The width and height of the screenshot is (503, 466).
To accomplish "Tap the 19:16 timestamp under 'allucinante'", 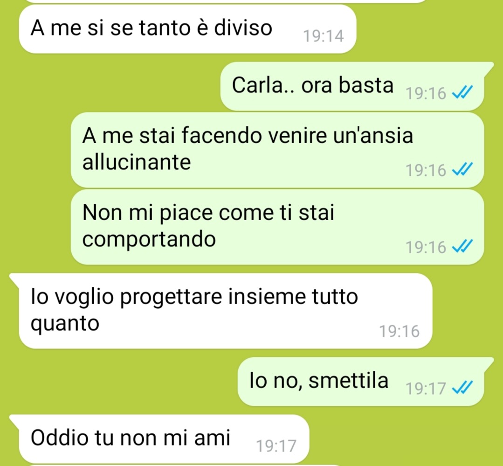I will (x=426, y=170).
